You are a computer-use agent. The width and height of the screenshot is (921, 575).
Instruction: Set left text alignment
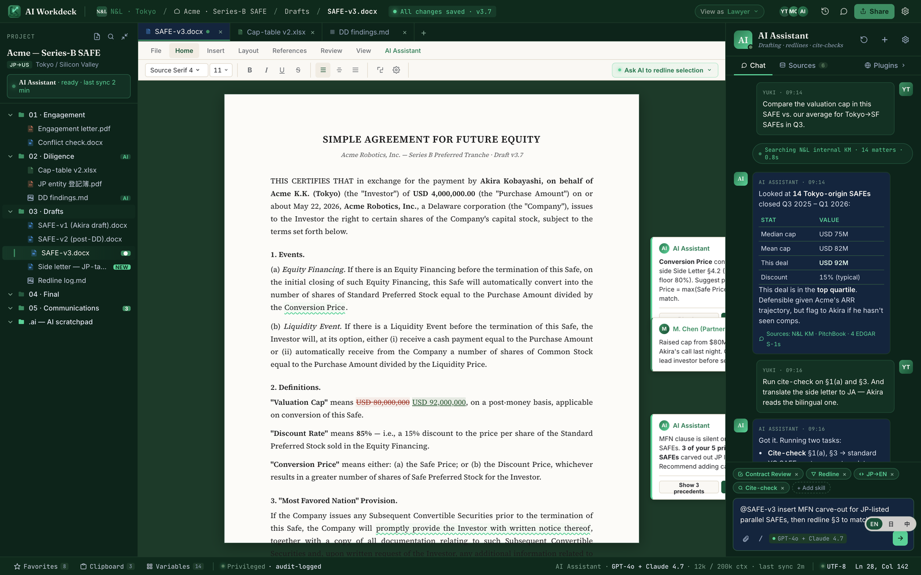click(323, 70)
